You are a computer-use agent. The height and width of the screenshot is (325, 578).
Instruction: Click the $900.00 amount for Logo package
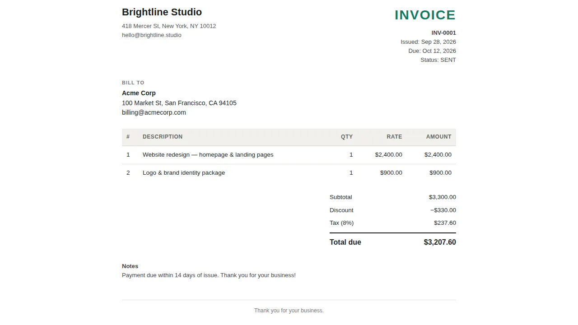(440, 173)
